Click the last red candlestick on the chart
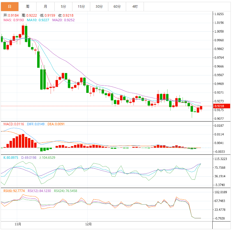 point(201,108)
